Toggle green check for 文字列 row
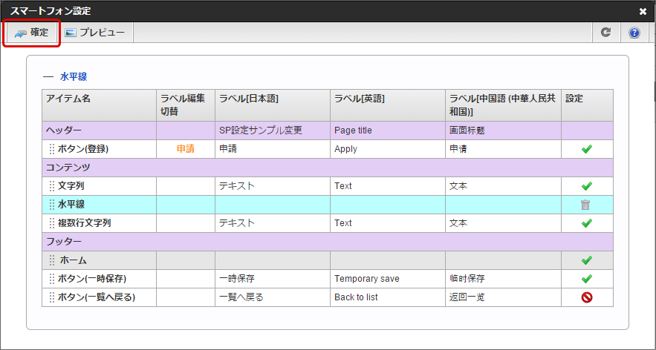The width and height of the screenshot is (656, 350). [586, 186]
